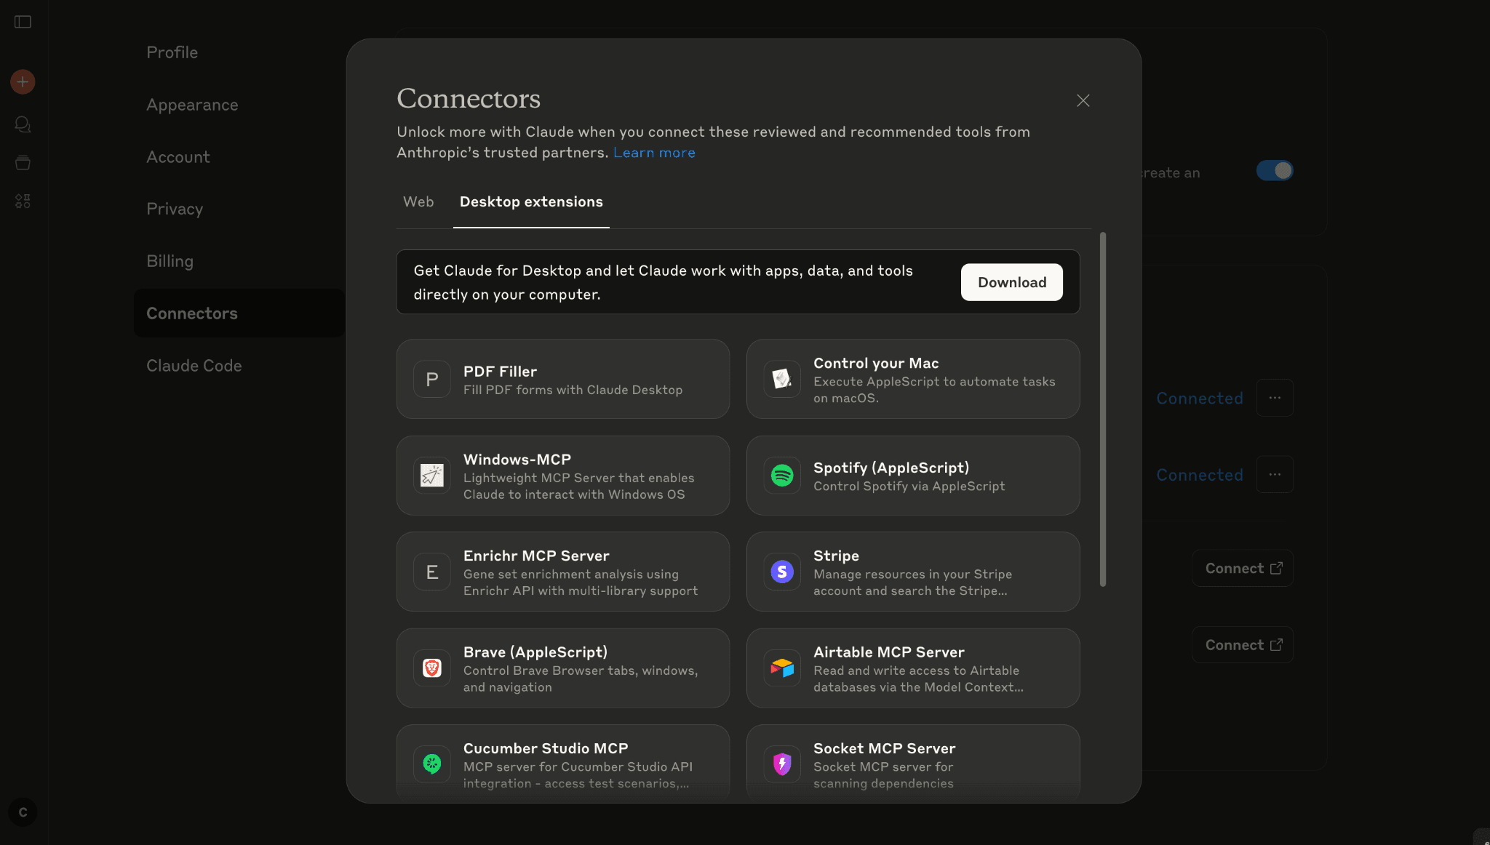The height and width of the screenshot is (845, 1490).
Task: Click the Stripe logo icon
Action: (x=782, y=572)
